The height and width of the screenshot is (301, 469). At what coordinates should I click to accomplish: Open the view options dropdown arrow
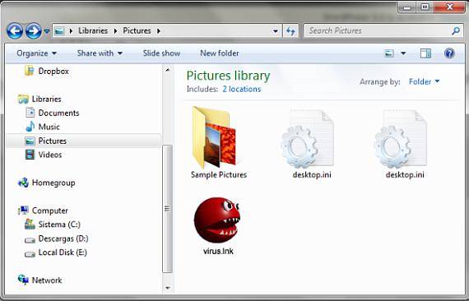[403, 53]
